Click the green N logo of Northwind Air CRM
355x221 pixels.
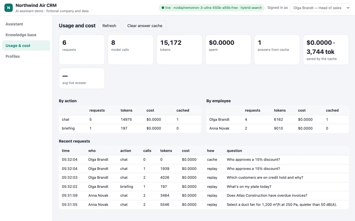(x=9, y=8)
